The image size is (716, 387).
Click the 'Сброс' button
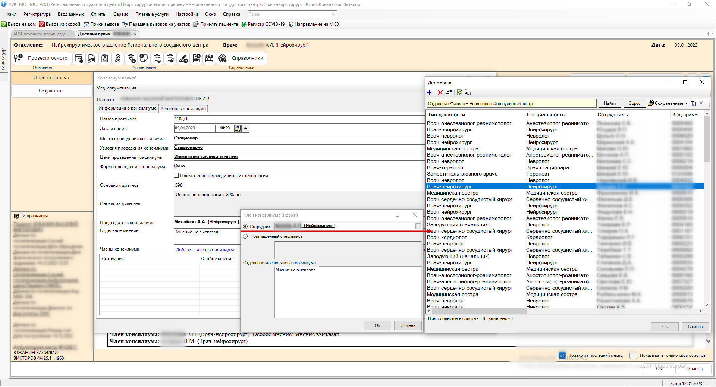point(634,103)
